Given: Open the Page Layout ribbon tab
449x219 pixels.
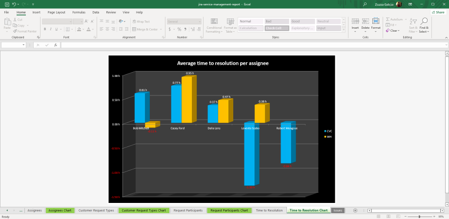Looking at the screenshot, I should (x=57, y=12).
